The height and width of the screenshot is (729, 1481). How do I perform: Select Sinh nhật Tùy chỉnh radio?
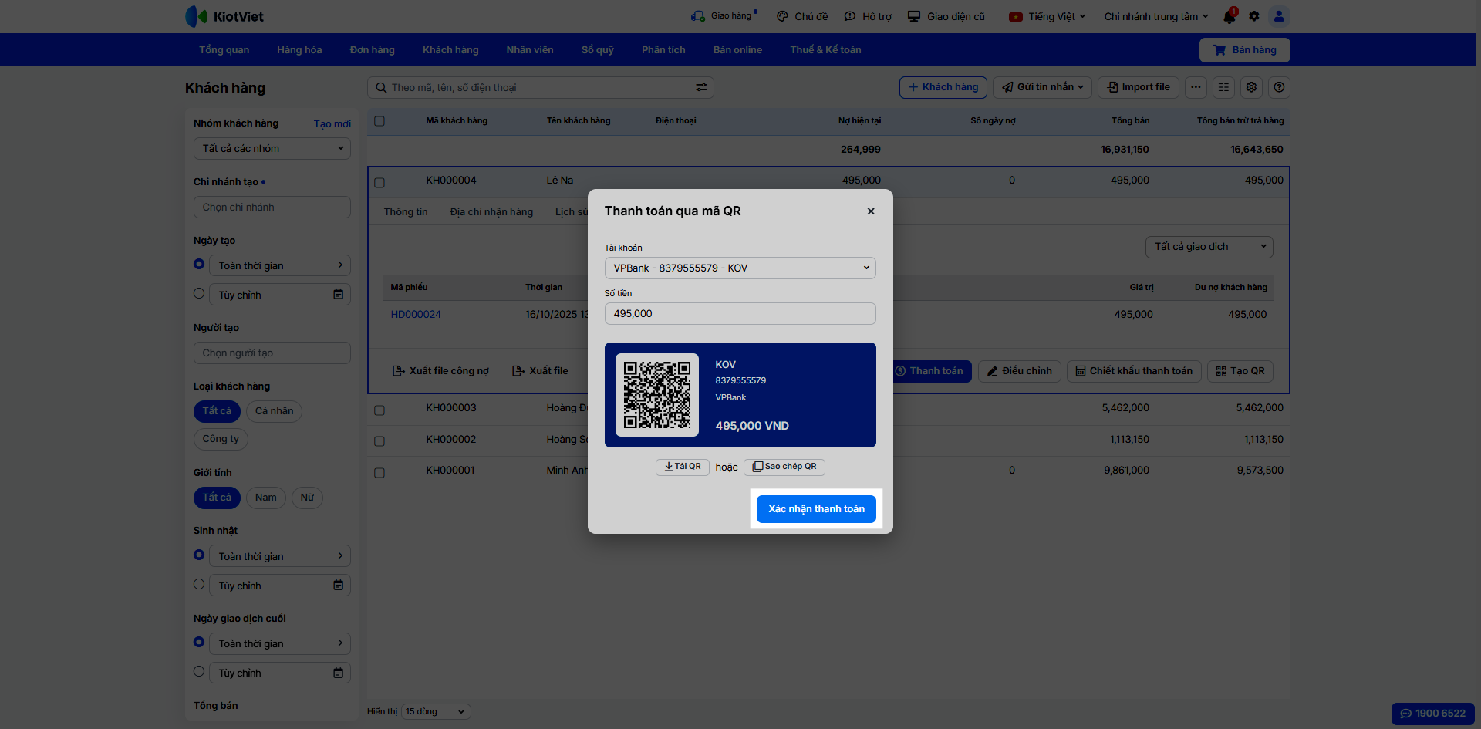199,585
